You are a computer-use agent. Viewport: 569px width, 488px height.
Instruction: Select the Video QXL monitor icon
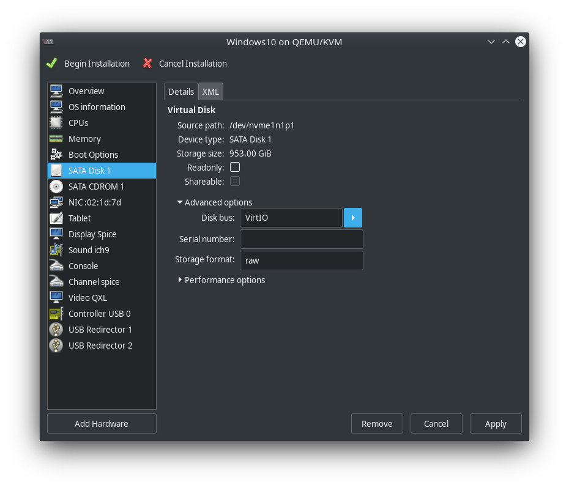[x=56, y=298]
